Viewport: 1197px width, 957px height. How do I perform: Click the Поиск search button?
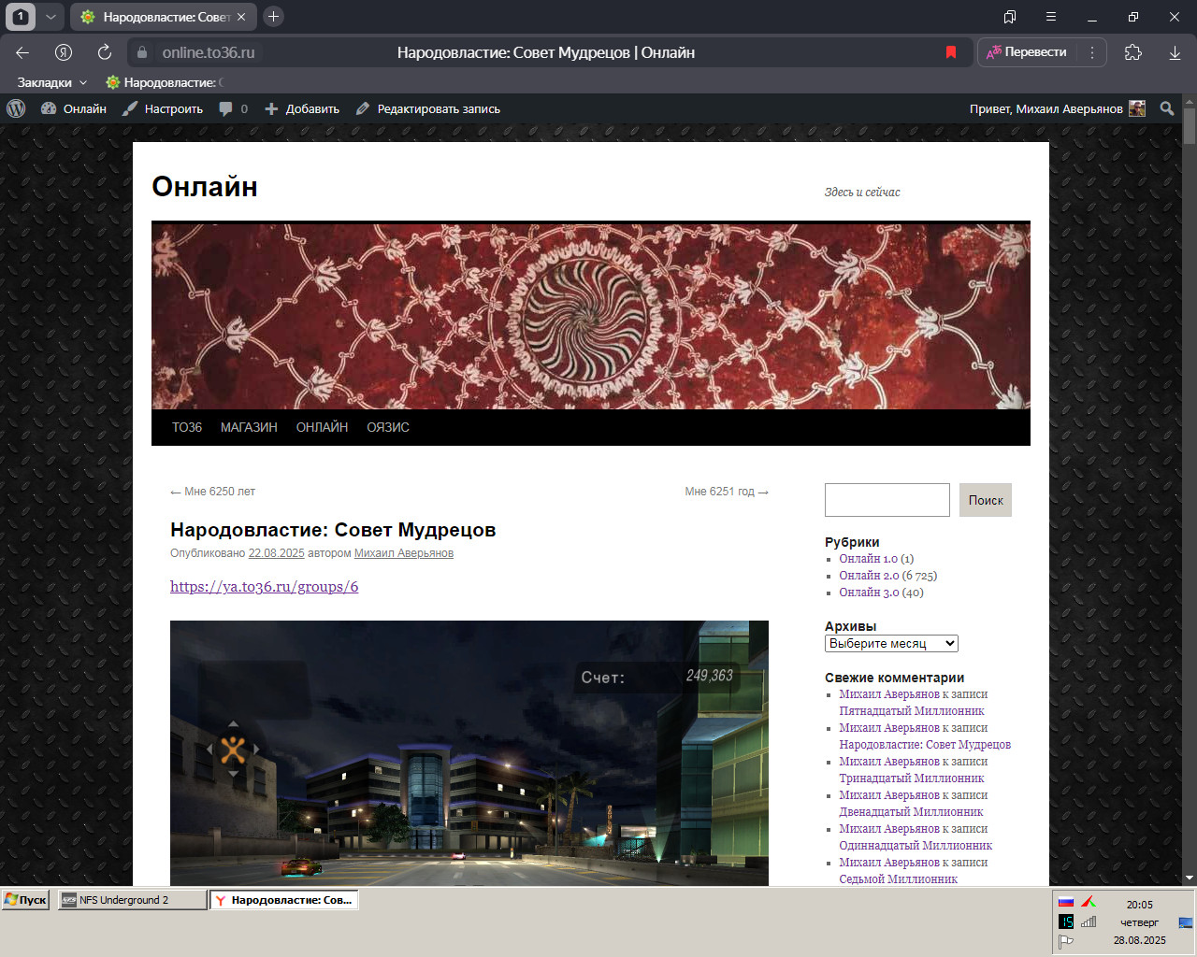click(986, 500)
